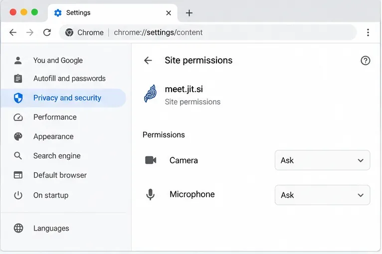Click the shield icon for Privacy
382x254 pixels.
18,98
